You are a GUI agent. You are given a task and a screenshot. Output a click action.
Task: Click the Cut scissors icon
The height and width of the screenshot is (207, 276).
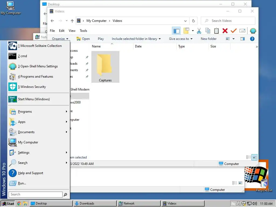pos(199,31)
